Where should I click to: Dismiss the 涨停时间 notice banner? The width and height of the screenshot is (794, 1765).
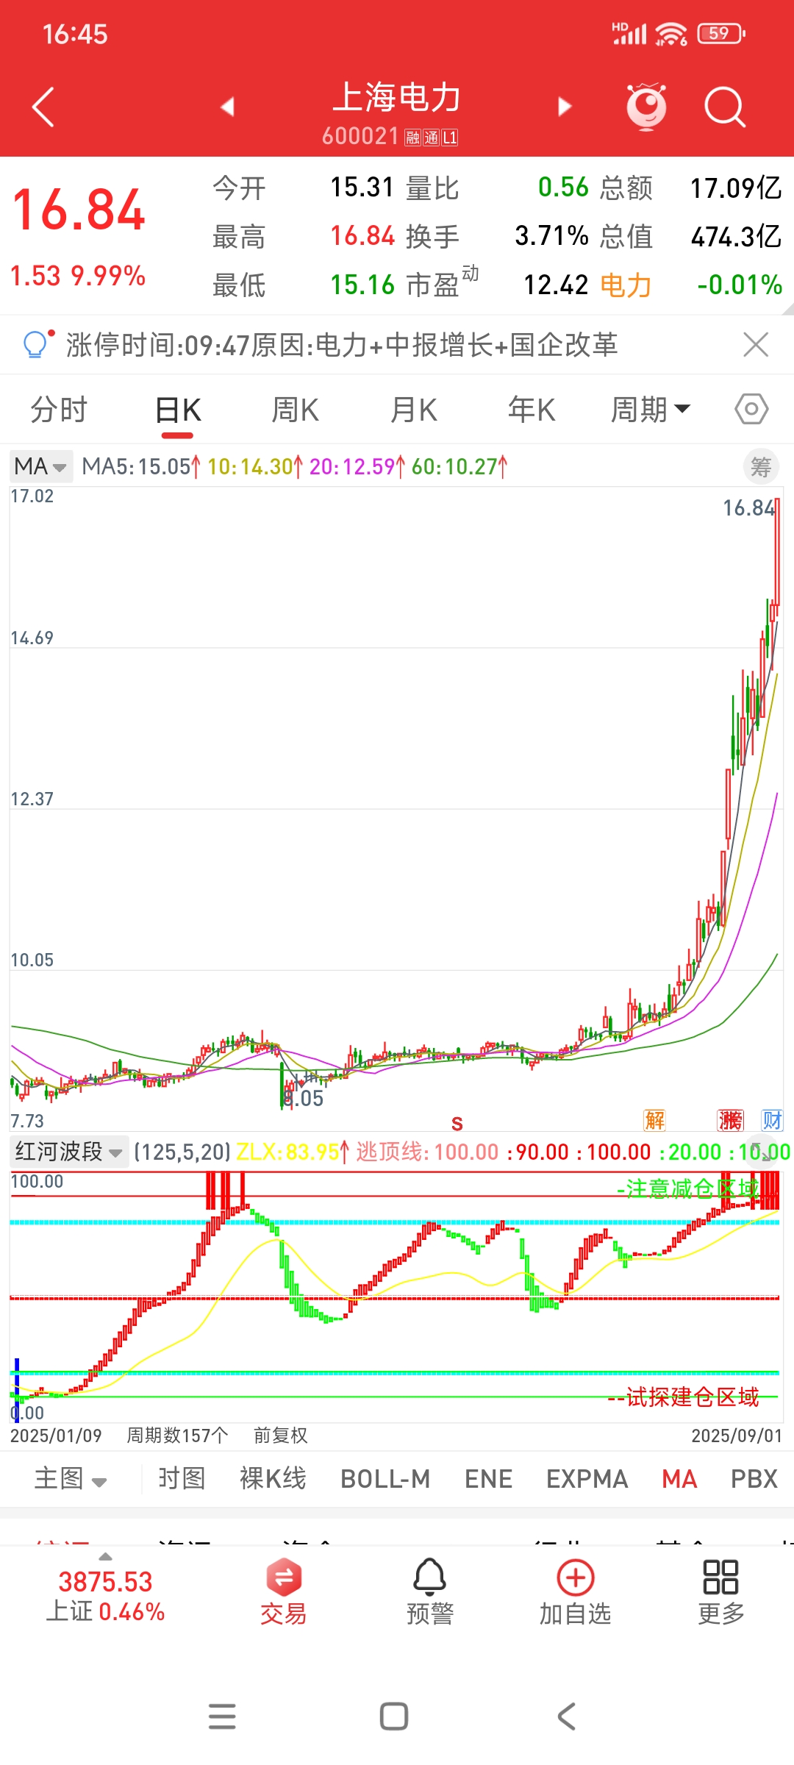[x=756, y=344]
